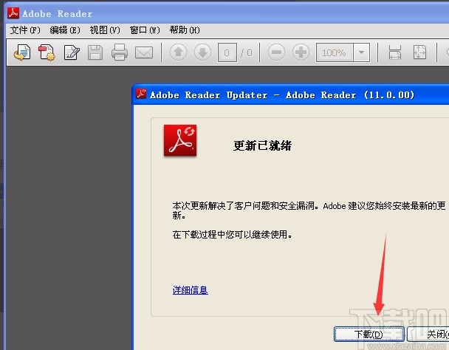
Task: Click the 下载(D) download button
Action: click(x=369, y=334)
